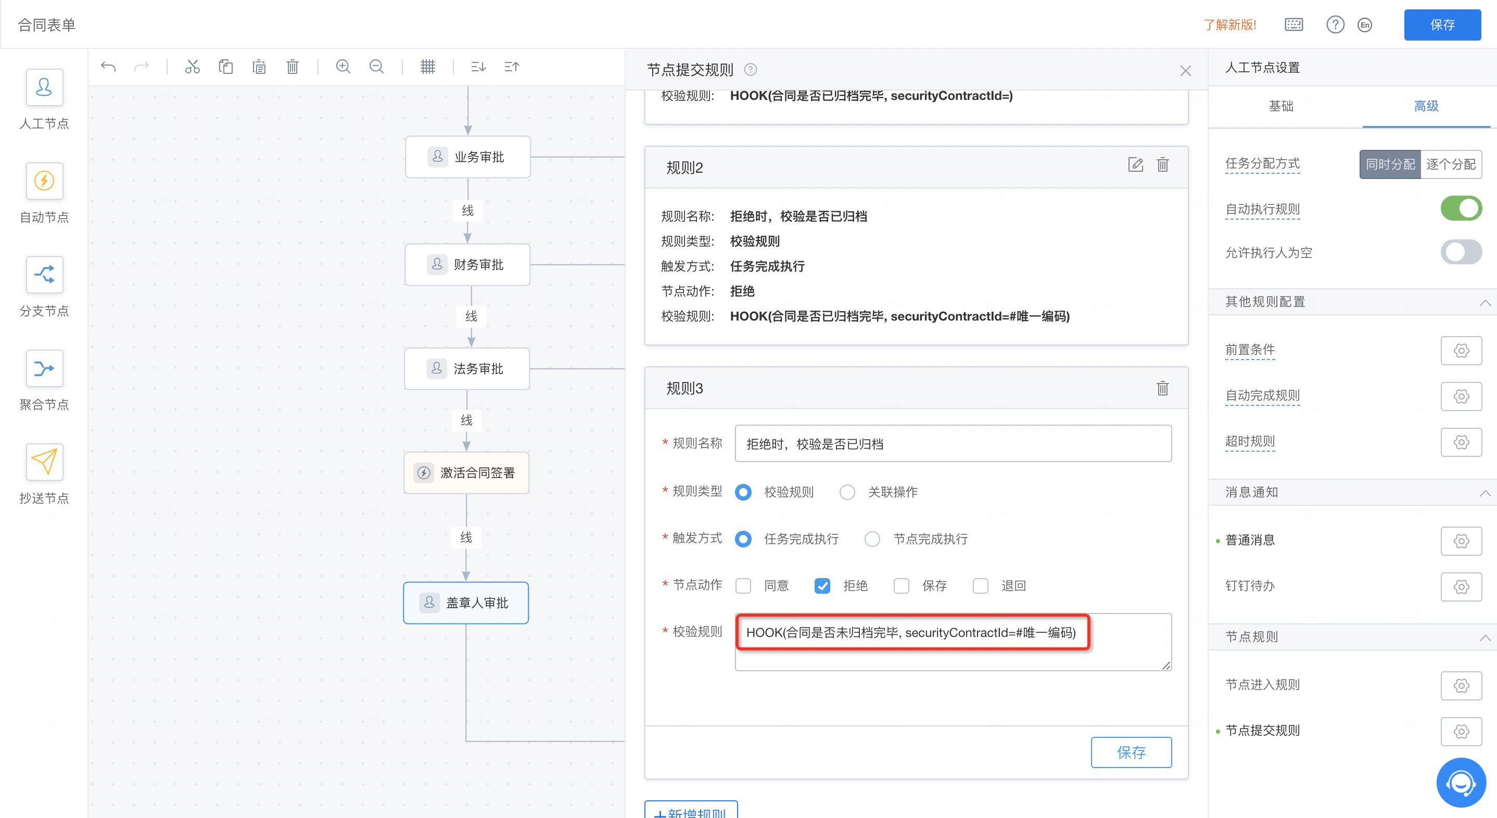Click the 规则名称 input field
This screenshot has height=818, width=1497.
953,444
